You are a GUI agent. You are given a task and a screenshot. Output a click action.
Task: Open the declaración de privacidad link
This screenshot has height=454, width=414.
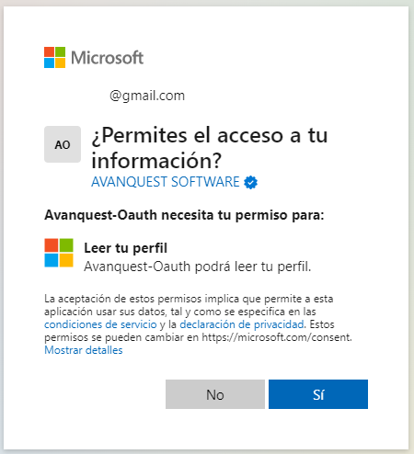(242, 324)
